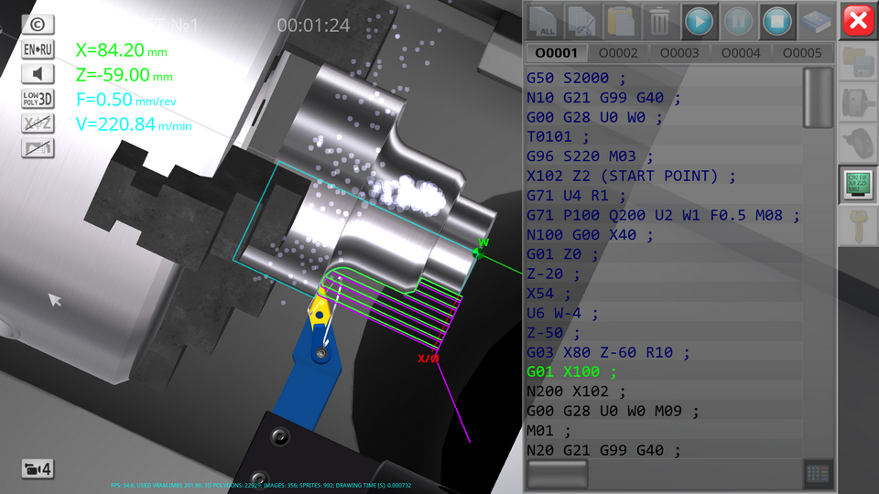Screen dimensions: 879x494
Task: Start simulation with play button
Action: pos(699,21)
